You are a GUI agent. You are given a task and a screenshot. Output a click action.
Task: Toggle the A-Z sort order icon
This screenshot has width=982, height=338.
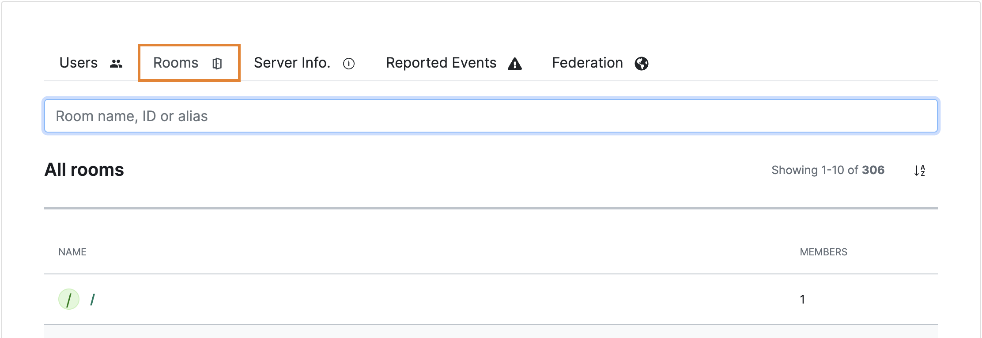(x=920, y=171)
